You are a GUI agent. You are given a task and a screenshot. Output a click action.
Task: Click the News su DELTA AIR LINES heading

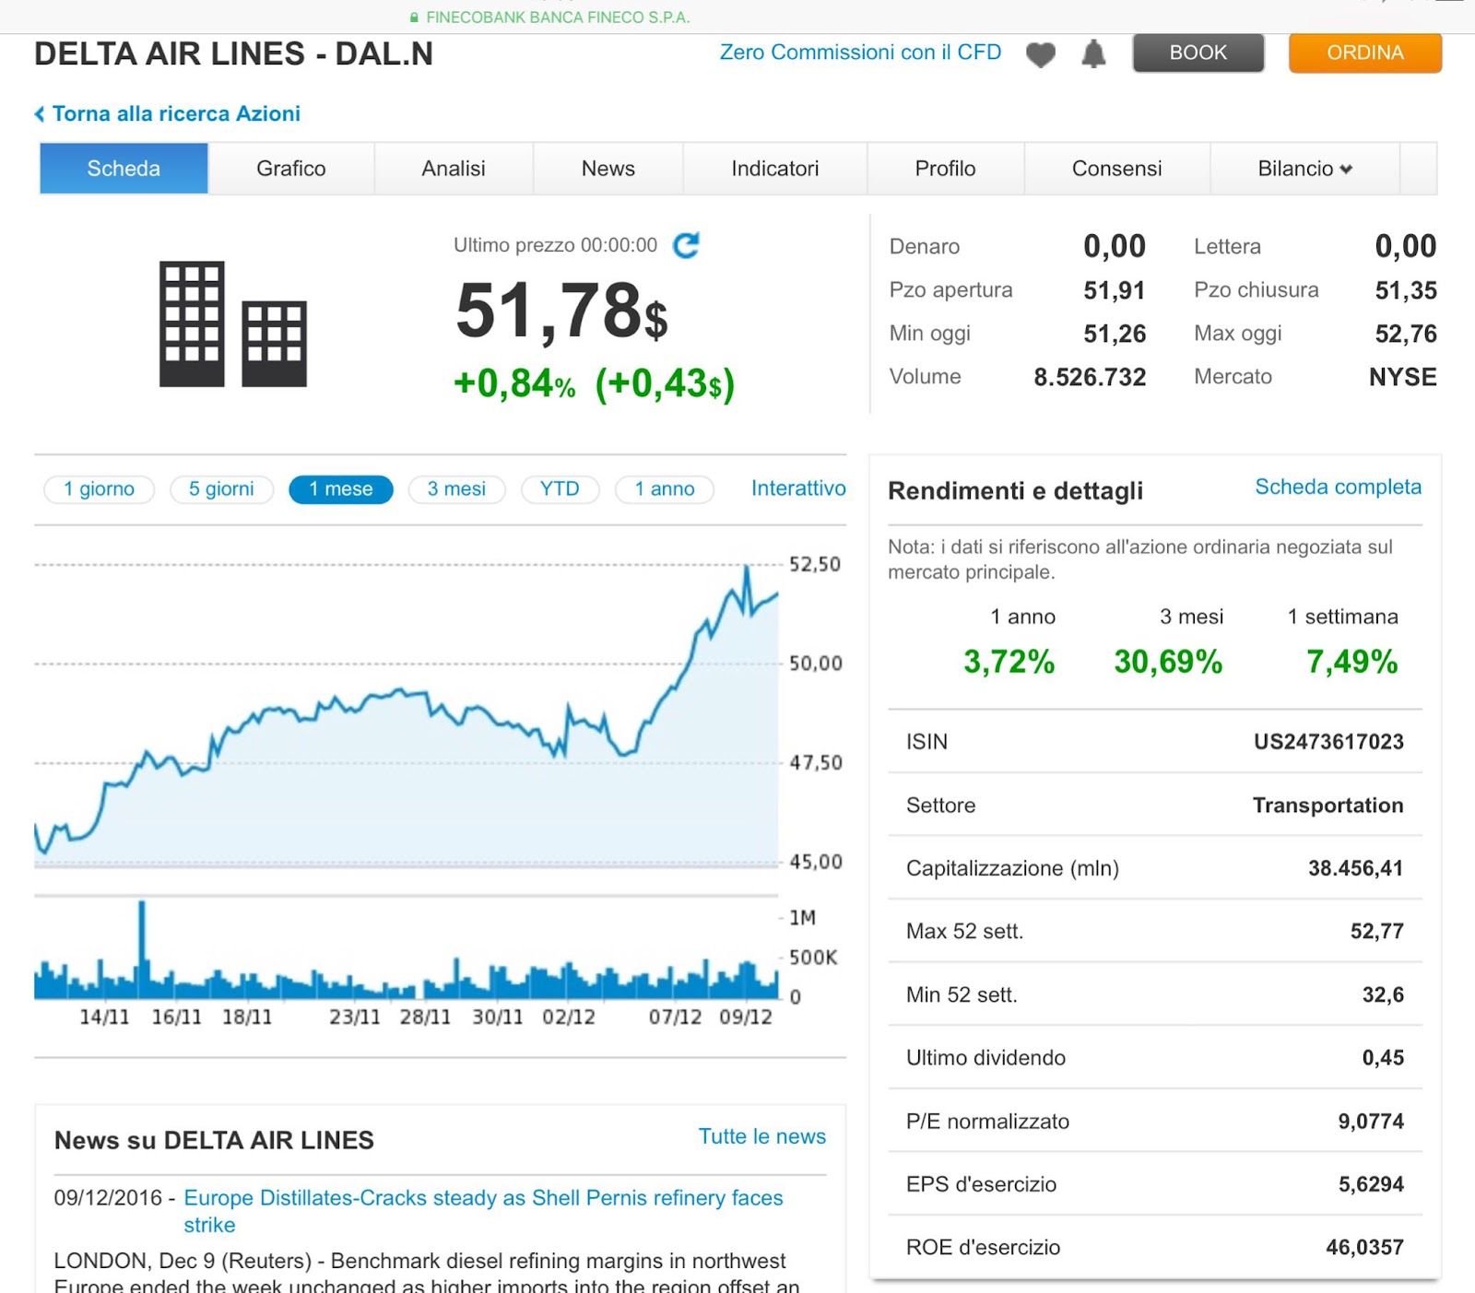tap(214, 1141)
